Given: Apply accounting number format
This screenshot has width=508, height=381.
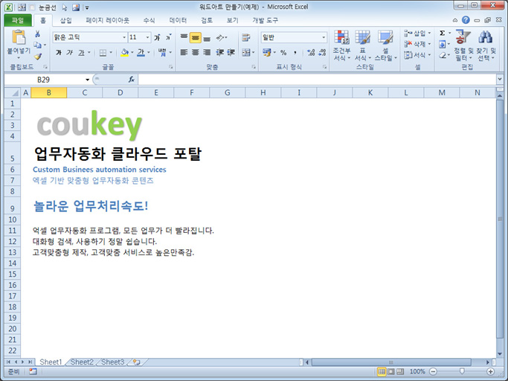Looking at the screenshot, I should 267,52.
